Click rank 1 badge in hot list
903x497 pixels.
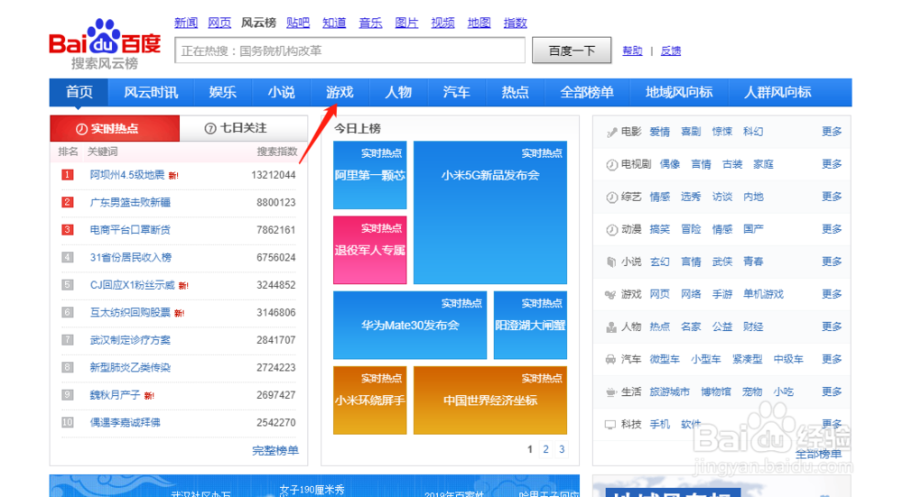point(68,175)
